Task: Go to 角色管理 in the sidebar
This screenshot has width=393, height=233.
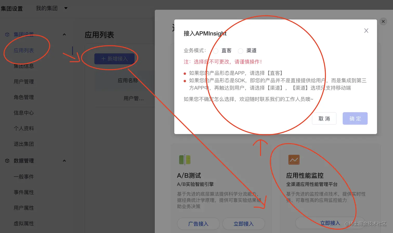Action: tap(24, 97)
